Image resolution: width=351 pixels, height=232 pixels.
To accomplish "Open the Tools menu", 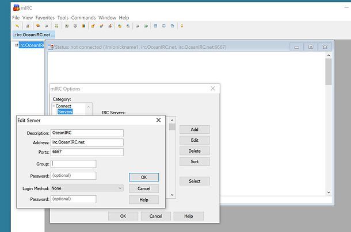I will tap(63, 18).
